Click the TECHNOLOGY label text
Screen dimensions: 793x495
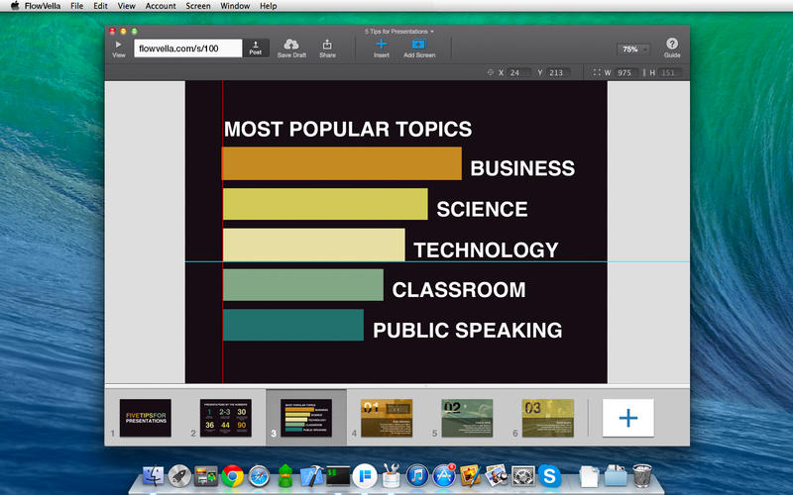pyautogui.click(x=486, y=250)
